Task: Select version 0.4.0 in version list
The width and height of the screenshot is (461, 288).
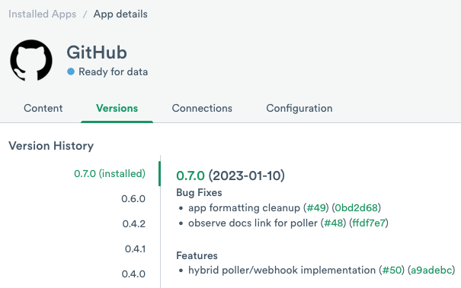Action: (x=133, y=274)
